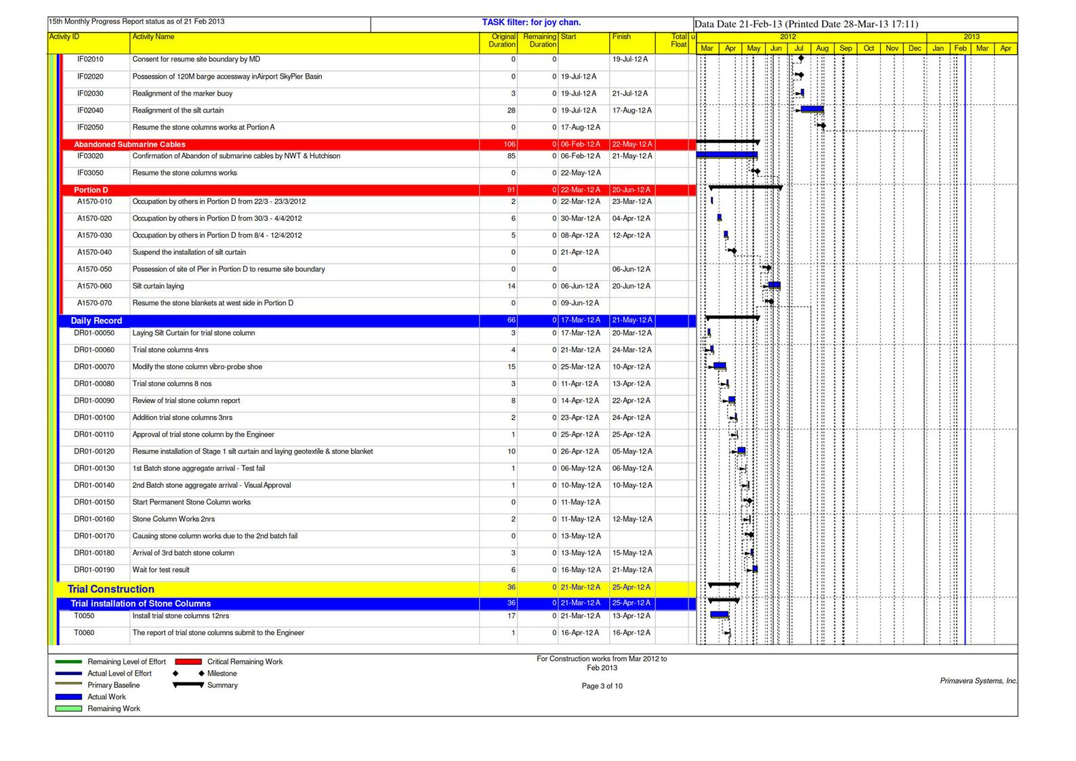Click the Portion D summary bar in Gantt chart
1076x761 pixels.
[745, 187]
